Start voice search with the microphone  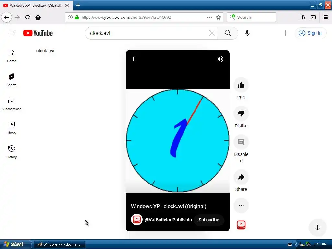coord(247,33)
